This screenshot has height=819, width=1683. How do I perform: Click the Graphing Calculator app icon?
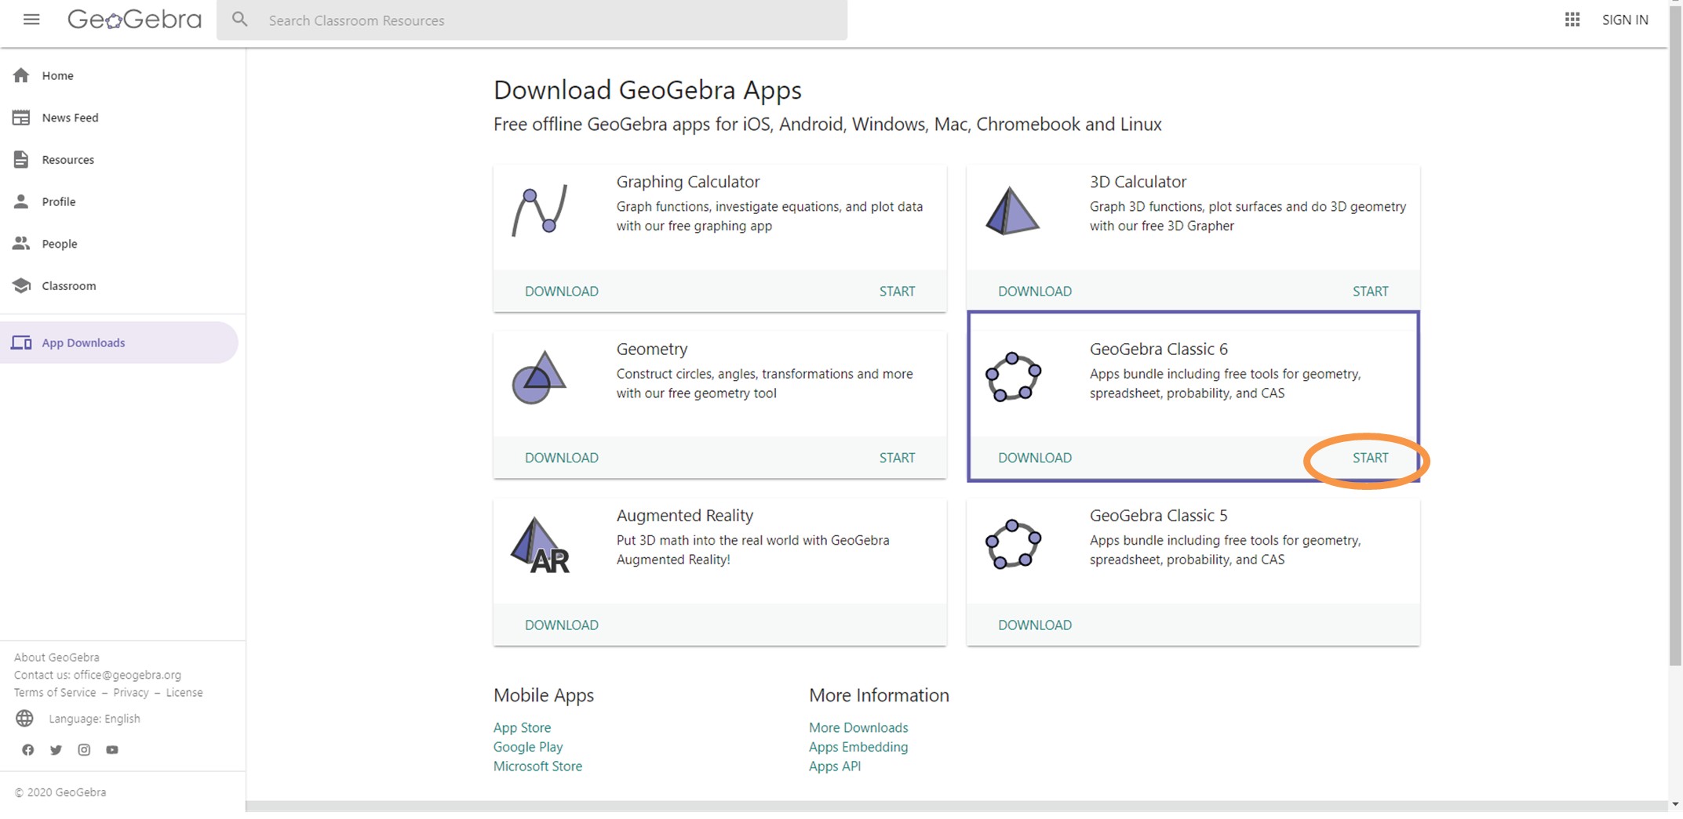539,209
